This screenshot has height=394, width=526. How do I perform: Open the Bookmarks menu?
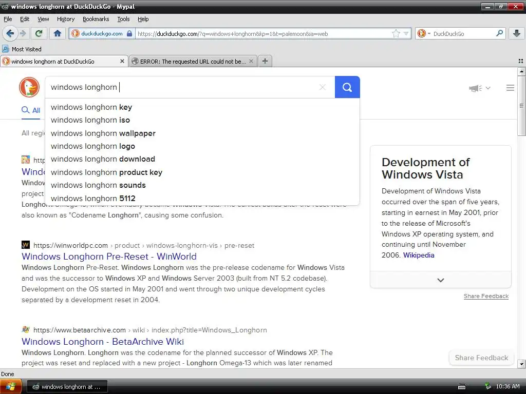pyautogui.click(x=96, y=19)
